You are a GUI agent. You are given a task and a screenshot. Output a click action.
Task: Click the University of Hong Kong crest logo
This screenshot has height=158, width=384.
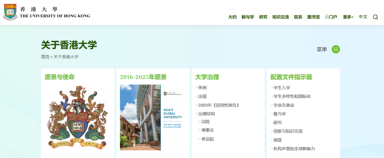coord(10,12)
